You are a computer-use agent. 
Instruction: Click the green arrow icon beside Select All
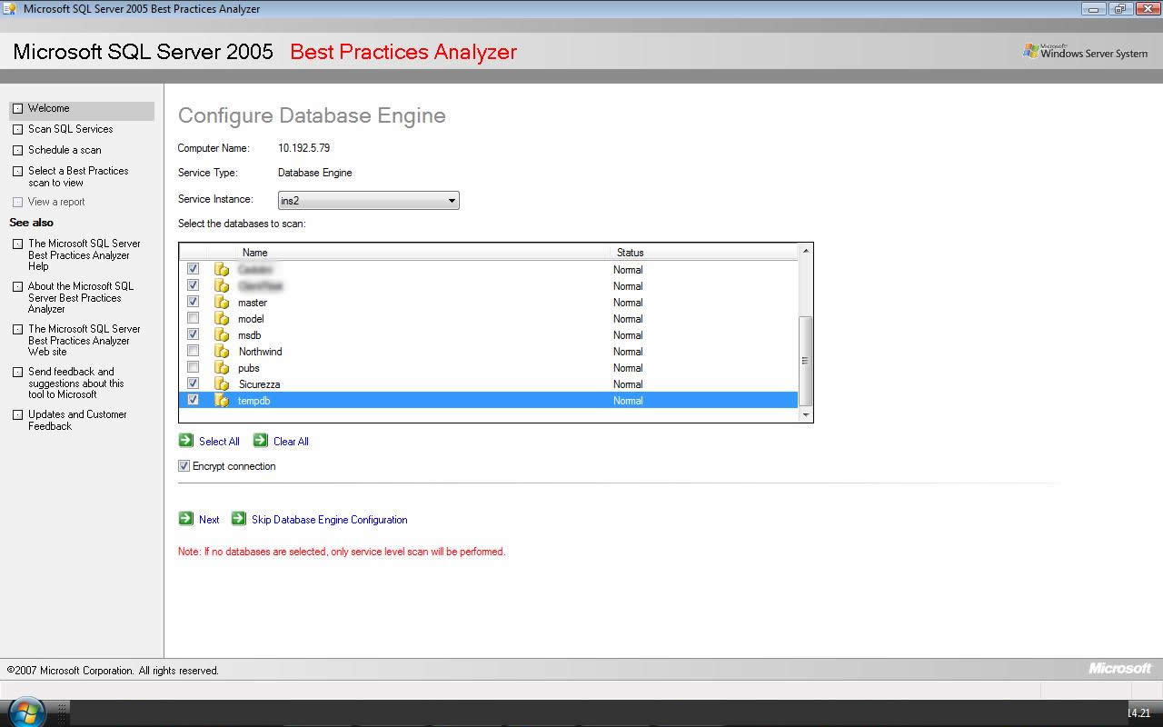click(x=186, y=440)
